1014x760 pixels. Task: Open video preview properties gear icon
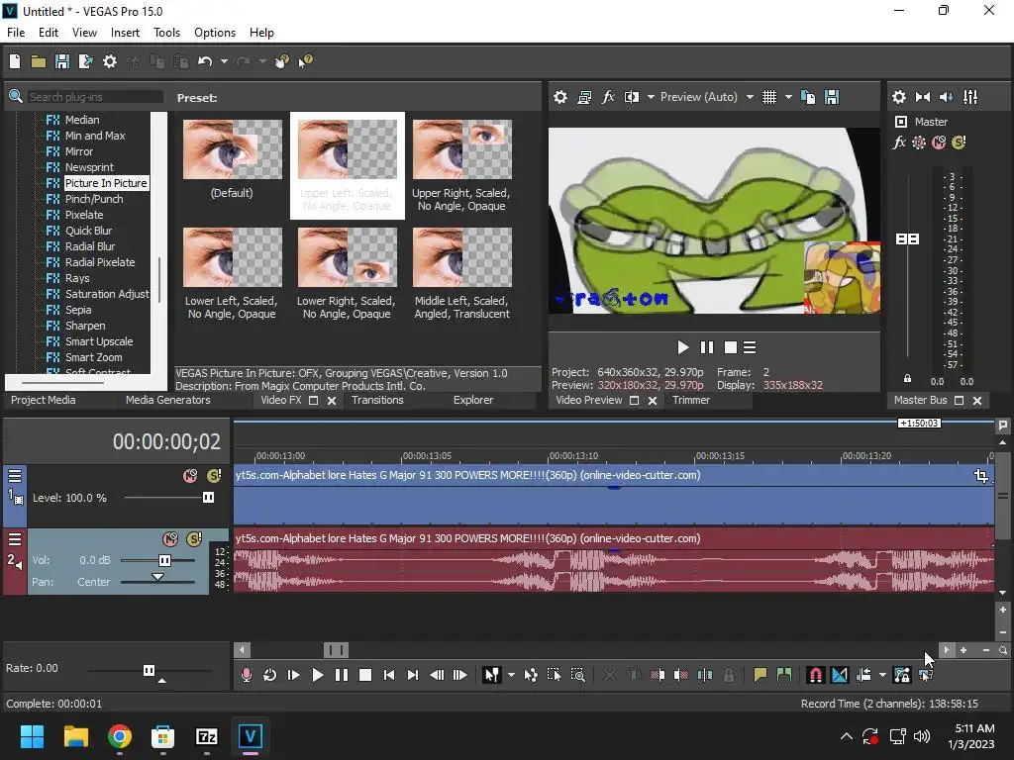(x=560, y=97)
